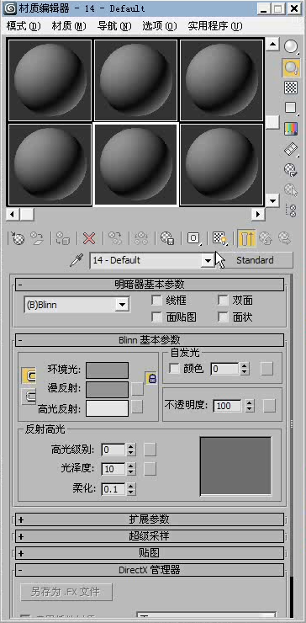
Task: Open Material Editor Options icon
Action: (x=291, y=170)
